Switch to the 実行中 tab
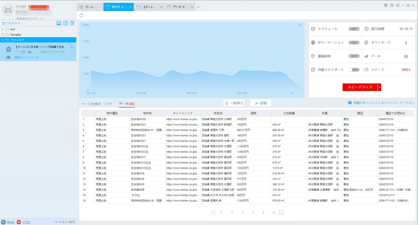The width and height of the screenshot is (418, 225). 118,7
